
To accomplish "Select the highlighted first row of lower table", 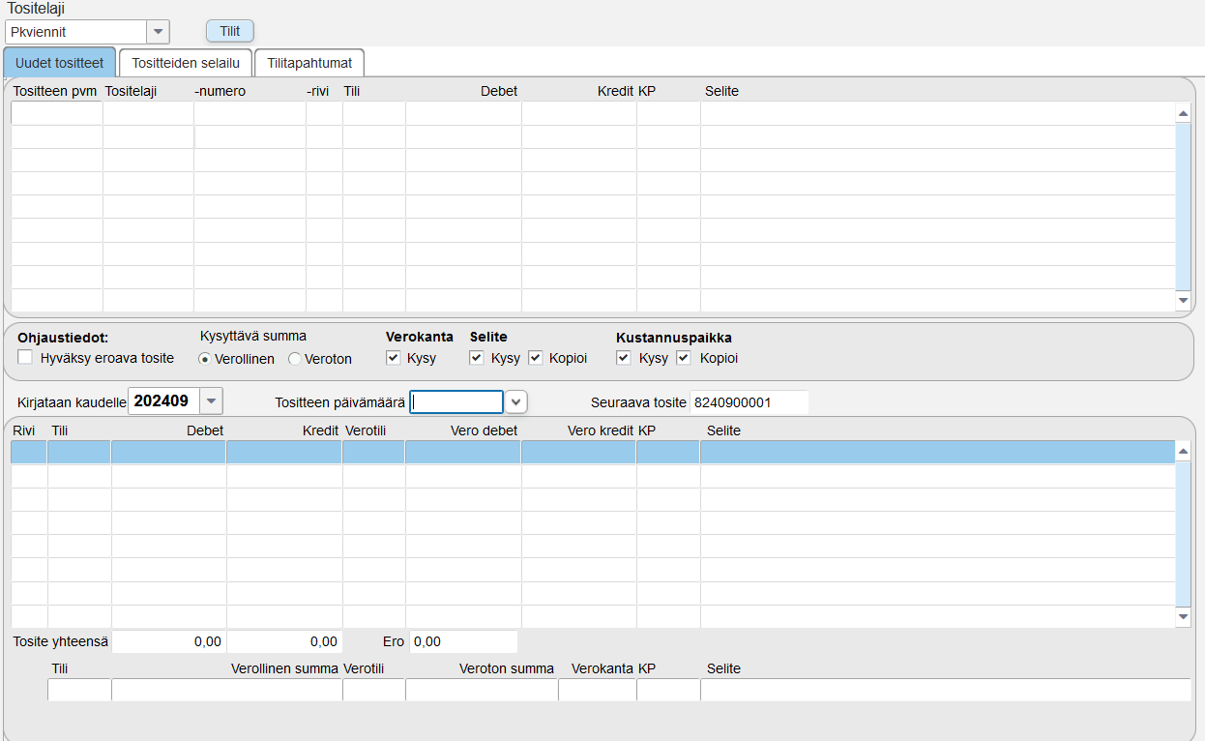I will pos(593,452).
